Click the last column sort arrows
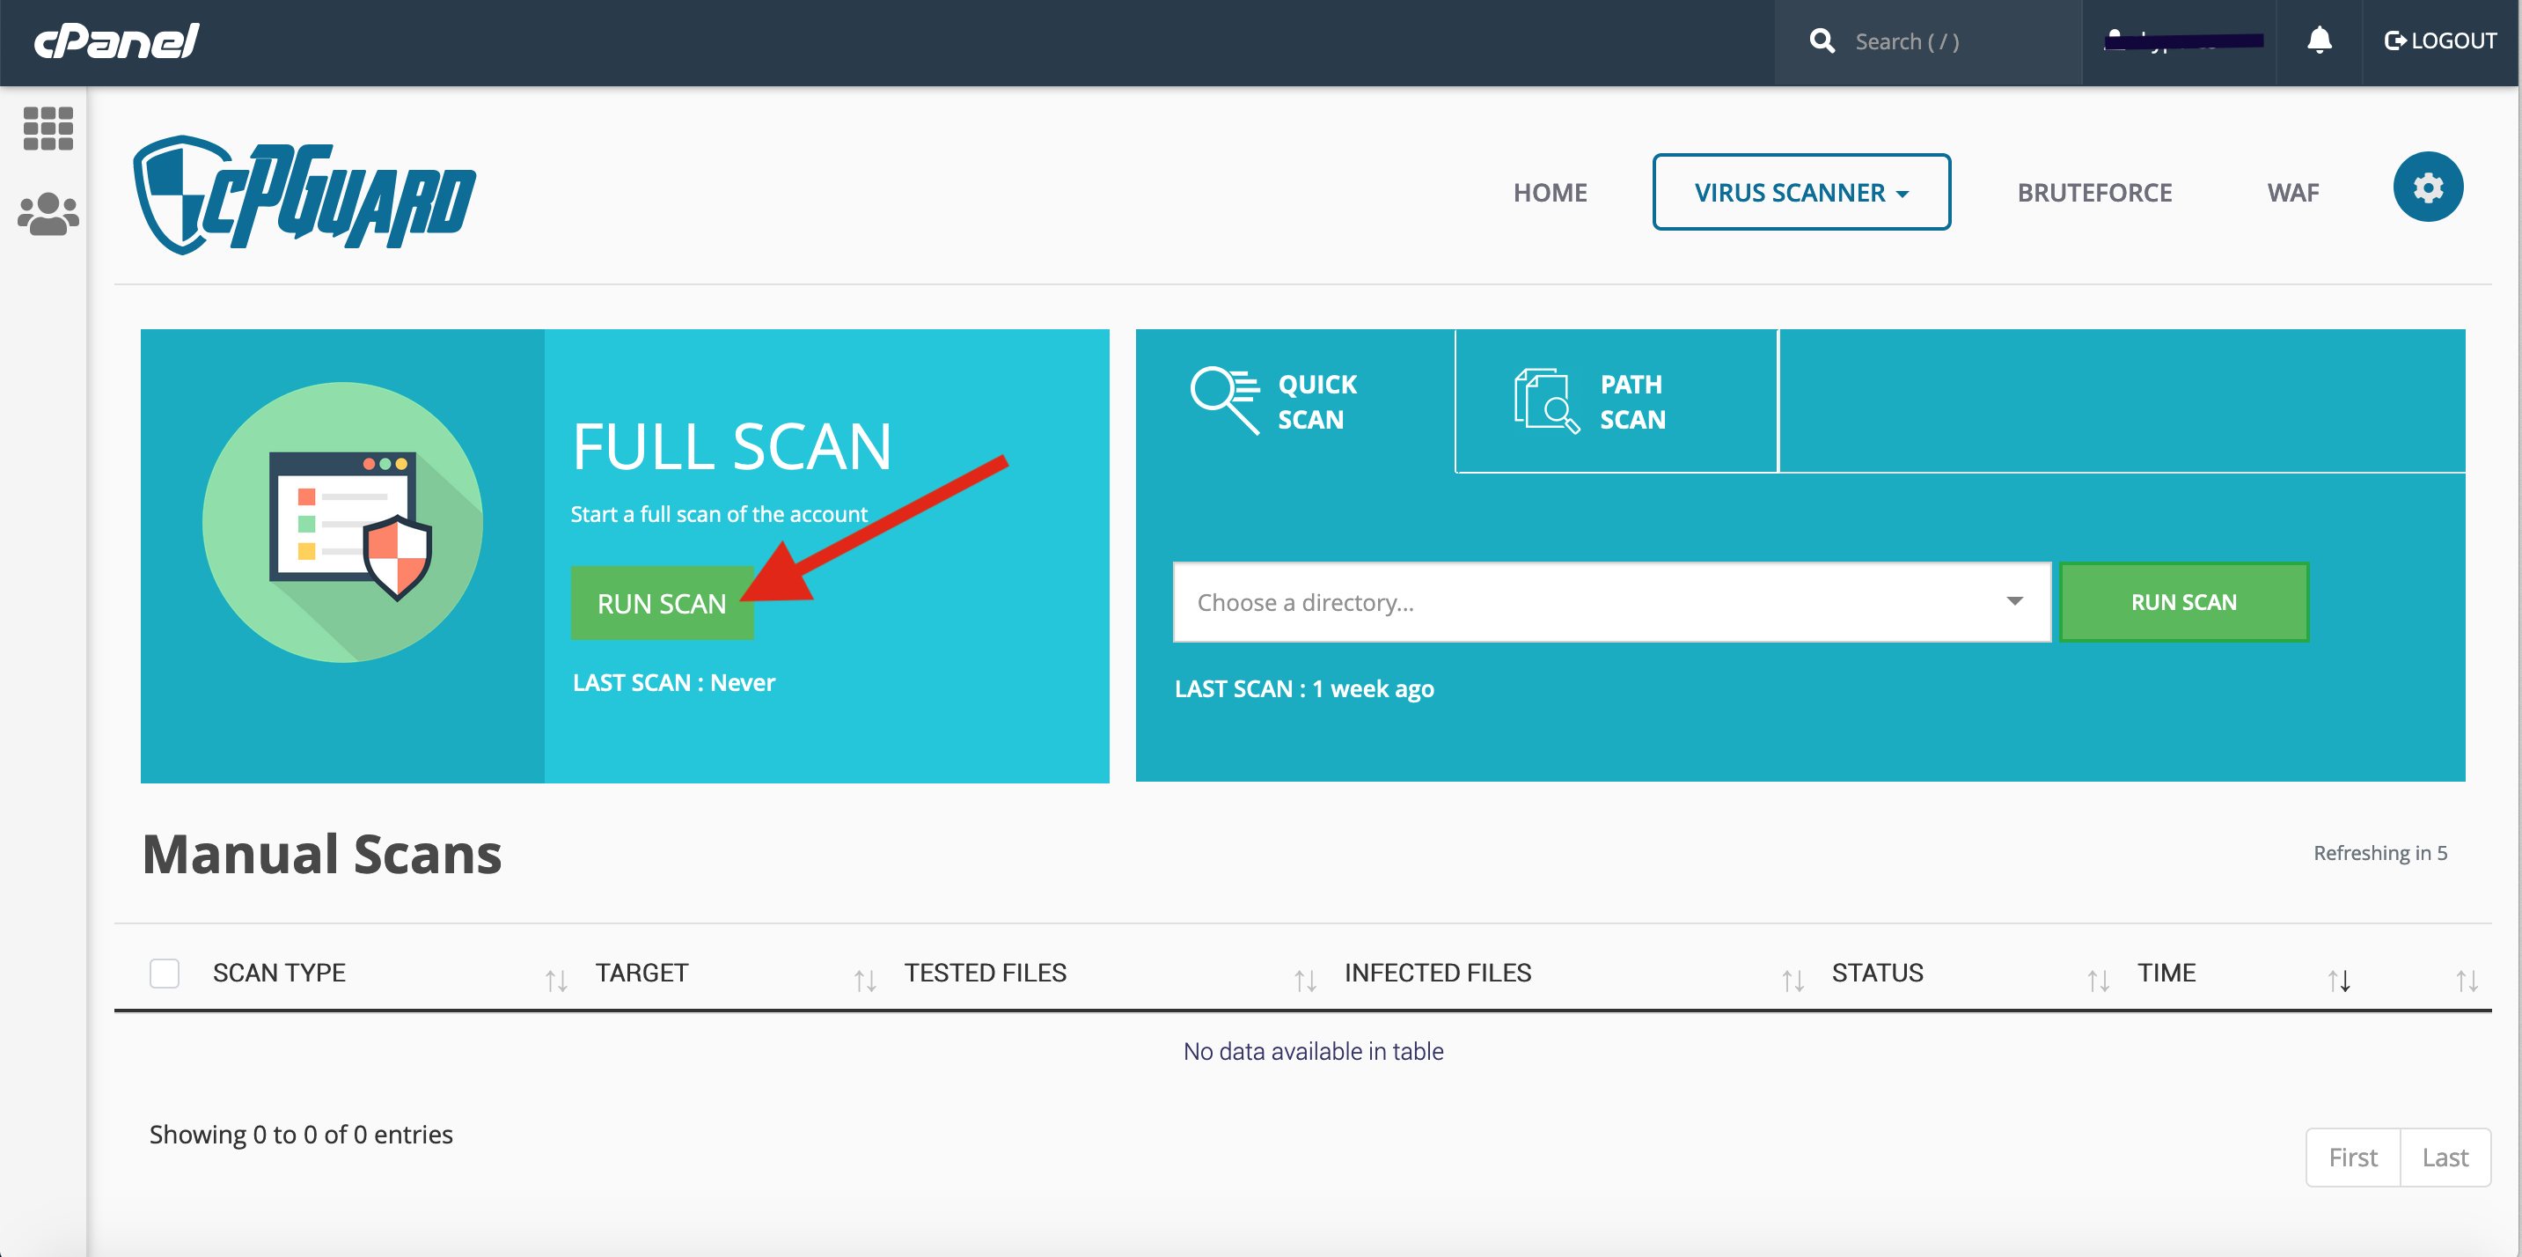The height and width of the screenshot is (1257, 2522). pos(2467,980)
